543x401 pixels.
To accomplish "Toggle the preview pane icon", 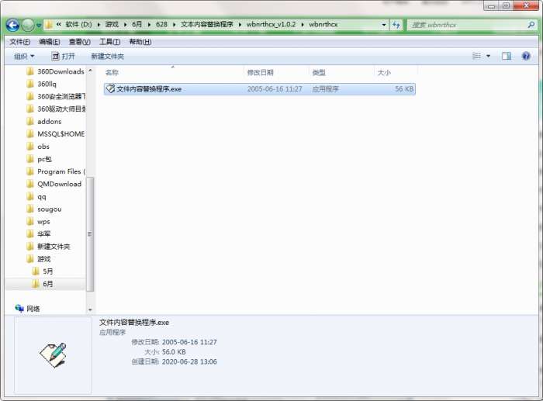I will point(507,56).
